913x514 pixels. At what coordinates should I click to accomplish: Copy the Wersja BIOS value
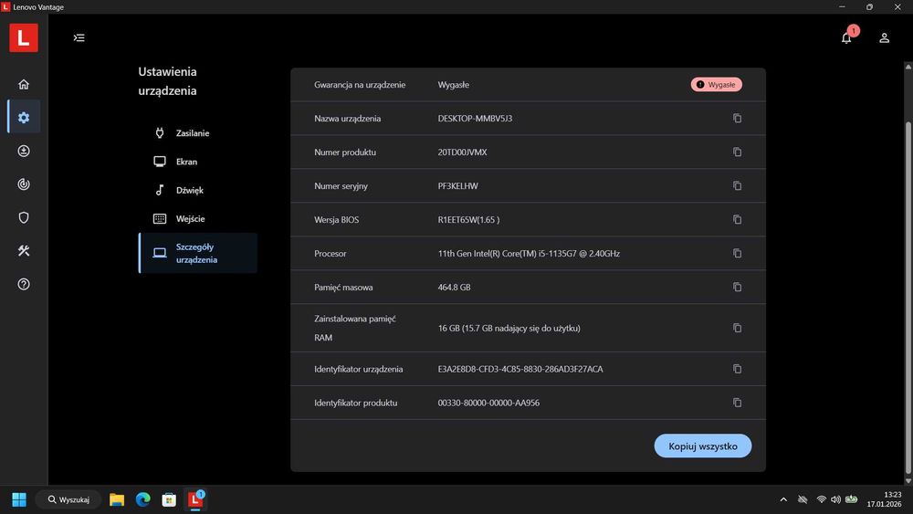pos(737,219)
